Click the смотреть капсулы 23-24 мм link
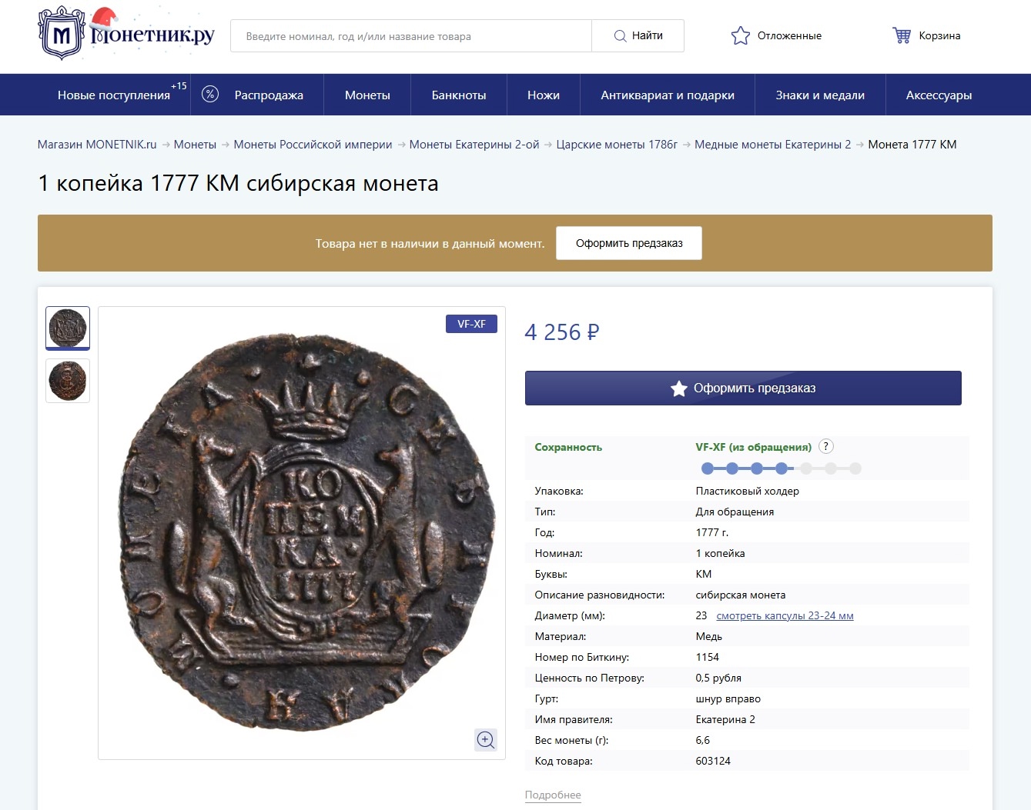Viewport: 1031px width, 810px height. coord(785,615)
